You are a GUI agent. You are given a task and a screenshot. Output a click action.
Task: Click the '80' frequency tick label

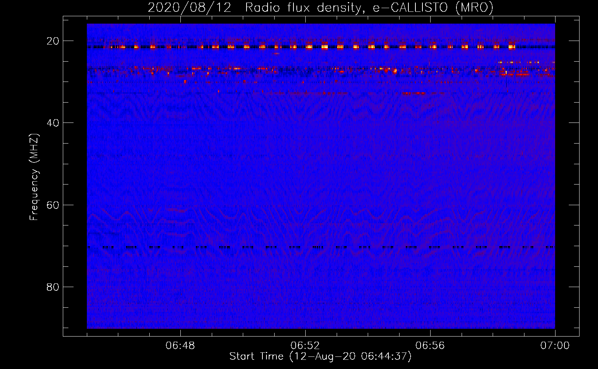point(53,287)
